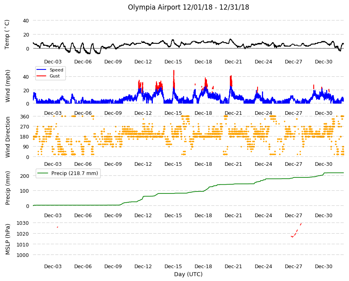Click the Wind (mph) axis label
The image size is (349, 281).
pyautogui.click(x=8, y=86)
